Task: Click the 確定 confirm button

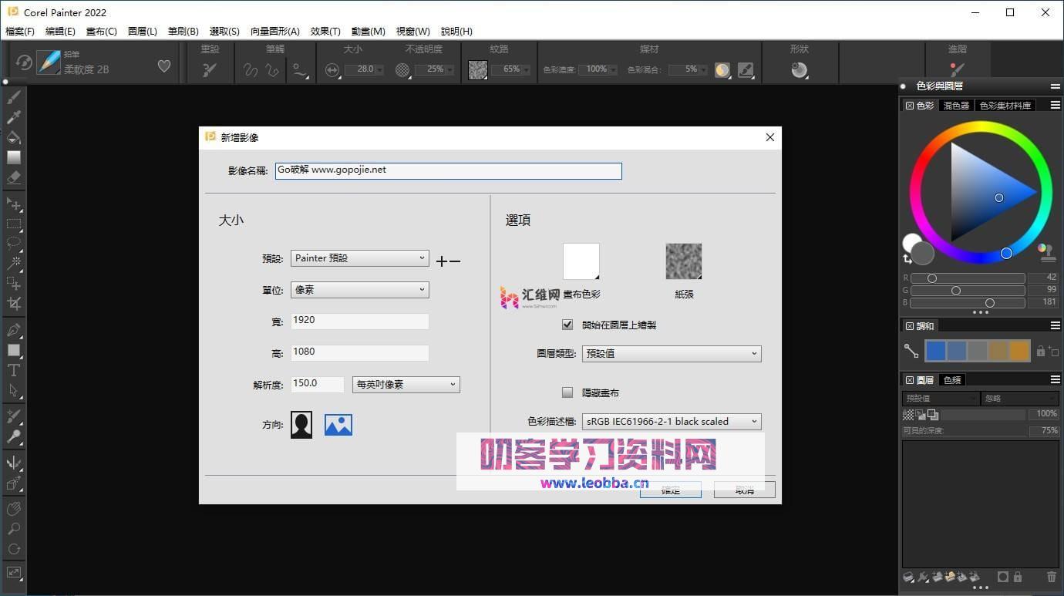Action: [x=670, y=490]
